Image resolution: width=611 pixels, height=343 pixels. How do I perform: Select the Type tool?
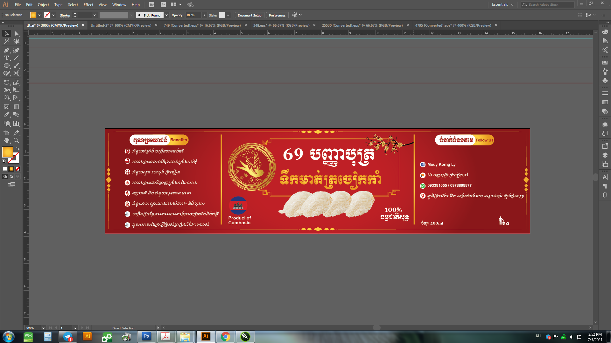6,58
